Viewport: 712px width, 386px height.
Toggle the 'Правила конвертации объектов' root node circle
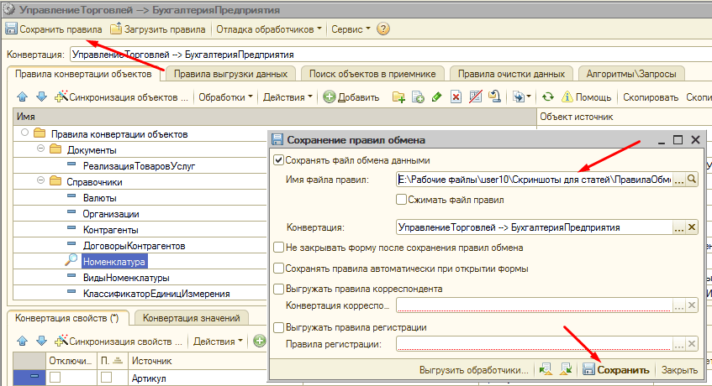pos(24,133)
